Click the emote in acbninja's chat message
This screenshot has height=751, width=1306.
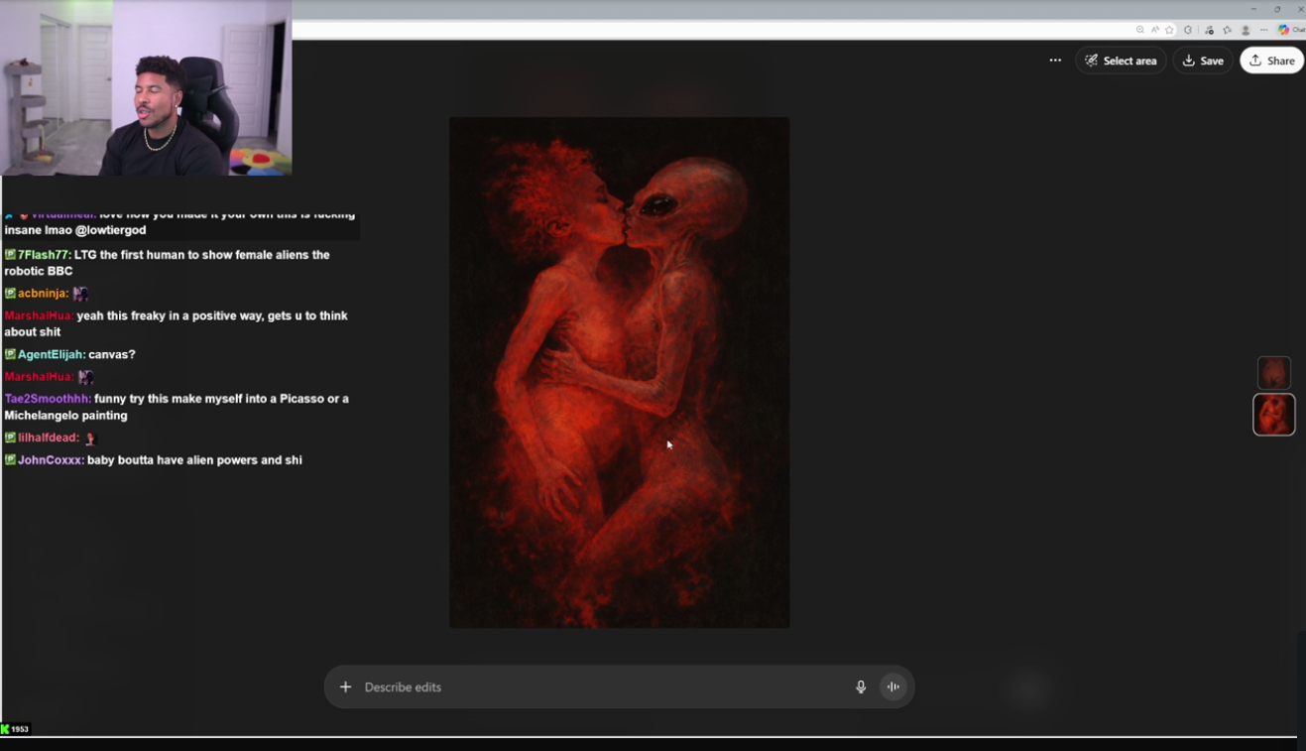click(80, 294)
